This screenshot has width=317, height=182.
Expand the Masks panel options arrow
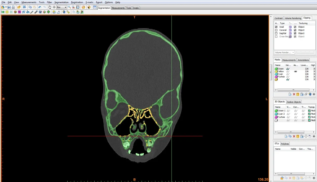pos(314,94)
